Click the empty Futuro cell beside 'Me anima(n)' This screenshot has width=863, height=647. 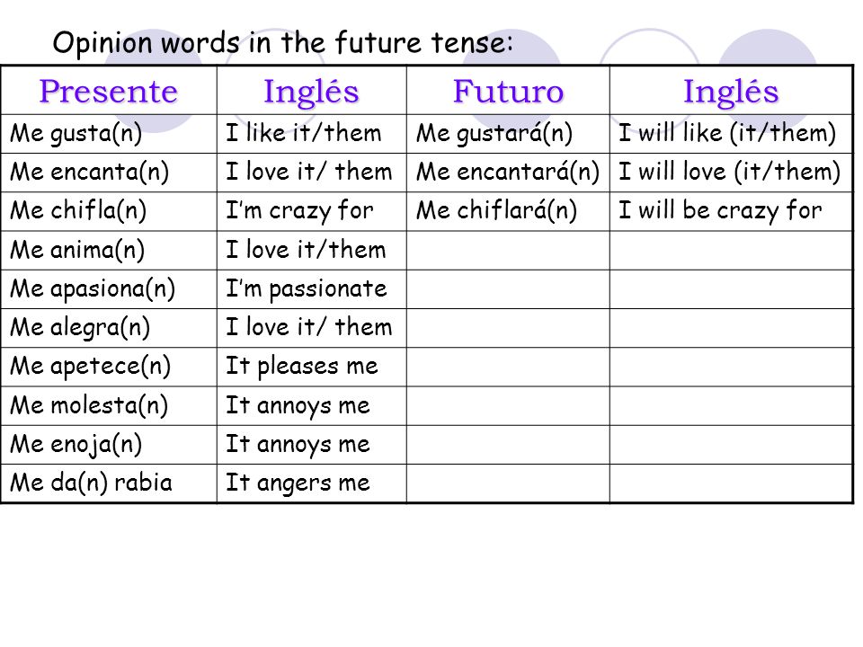point(508,251)
